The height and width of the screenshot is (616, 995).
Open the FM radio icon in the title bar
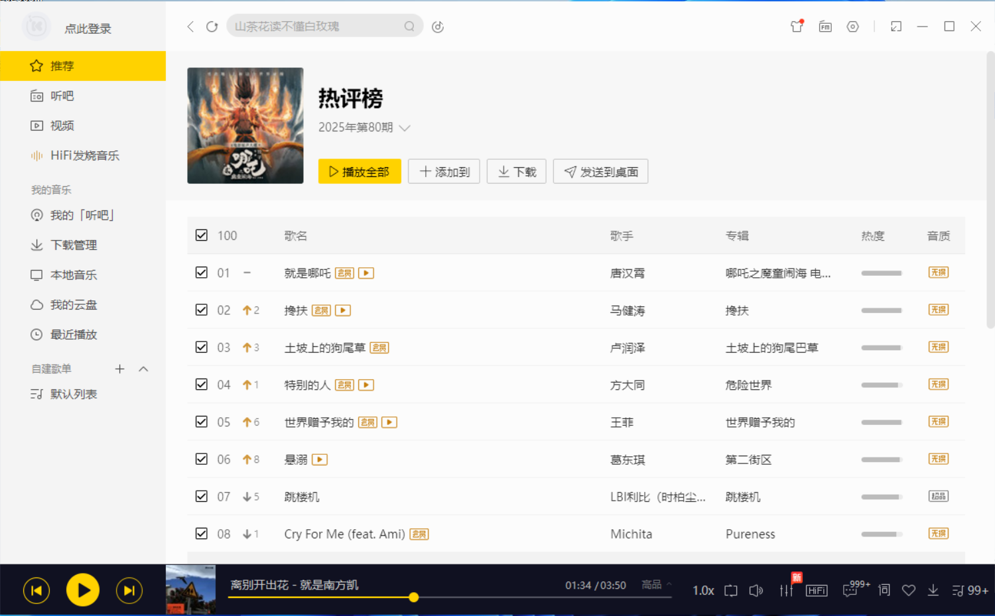825,27
